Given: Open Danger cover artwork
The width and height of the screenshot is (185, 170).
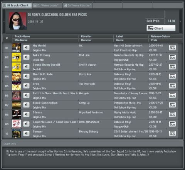Looking at the screenshot, I should click(x=16, y=134).
